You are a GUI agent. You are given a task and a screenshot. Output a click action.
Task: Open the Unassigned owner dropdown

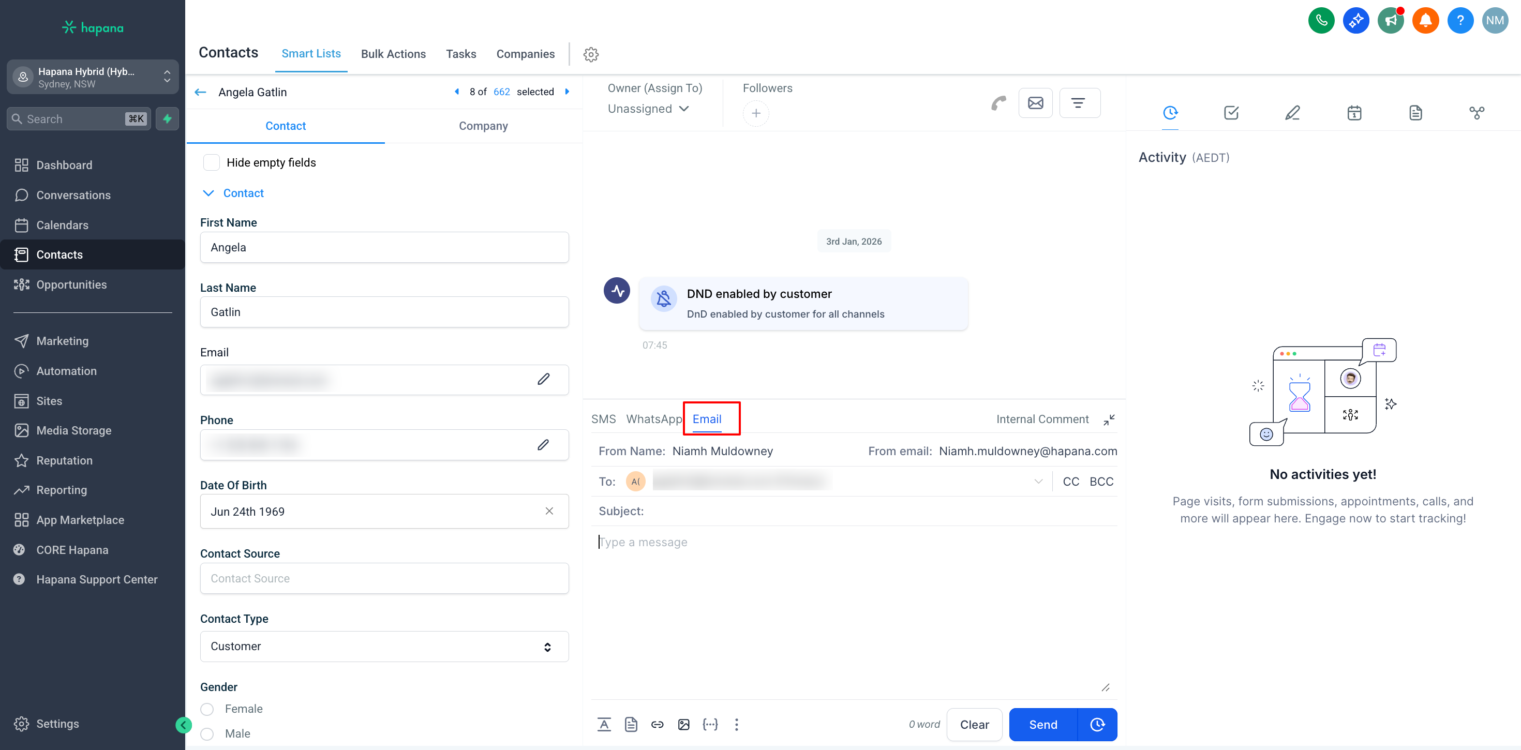click(648, 109)
